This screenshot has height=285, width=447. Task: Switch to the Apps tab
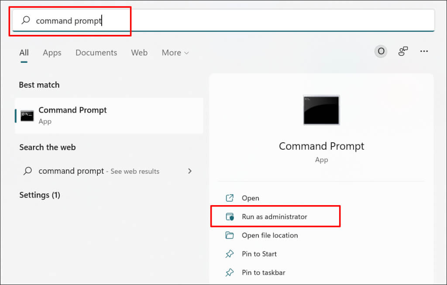(52, 53)
